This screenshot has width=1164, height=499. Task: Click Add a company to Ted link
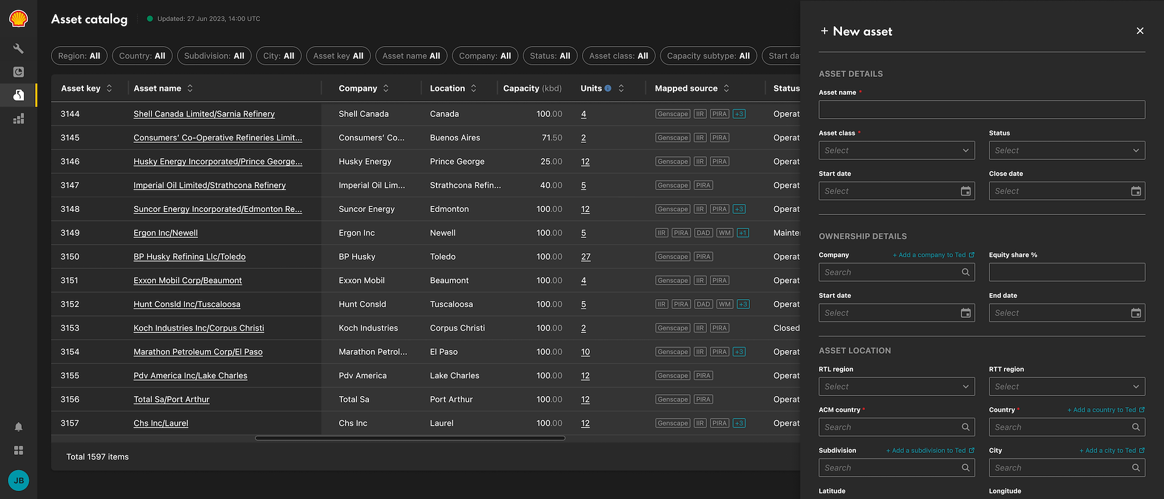933,255
